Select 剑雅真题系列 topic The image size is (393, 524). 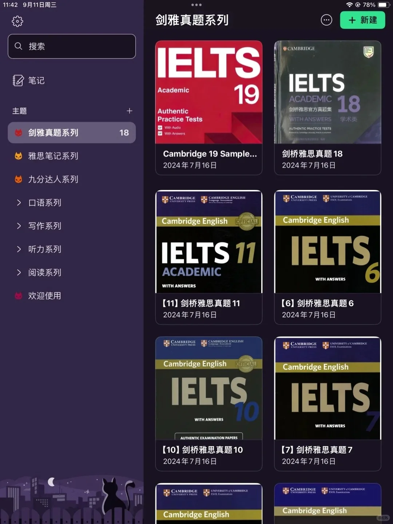(72, 133)
